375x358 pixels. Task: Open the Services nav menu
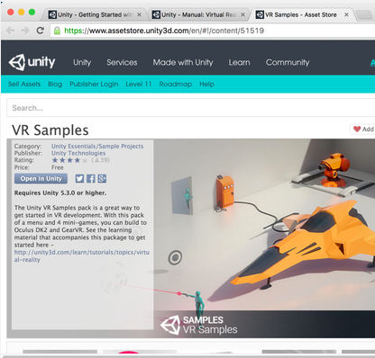click(x=122, y=62)
